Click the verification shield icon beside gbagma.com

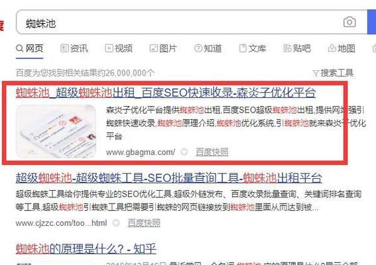[184, 152]
